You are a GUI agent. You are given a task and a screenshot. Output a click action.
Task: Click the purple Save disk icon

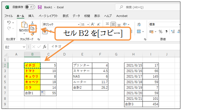(40, 7)
